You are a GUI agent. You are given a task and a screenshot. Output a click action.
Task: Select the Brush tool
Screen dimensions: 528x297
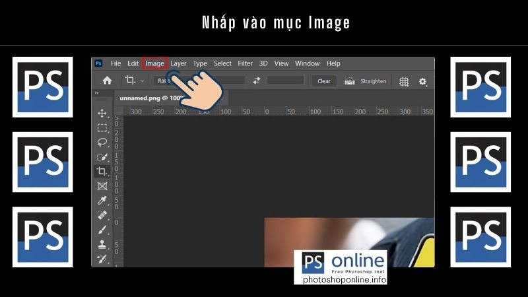(x=102, y=230)
